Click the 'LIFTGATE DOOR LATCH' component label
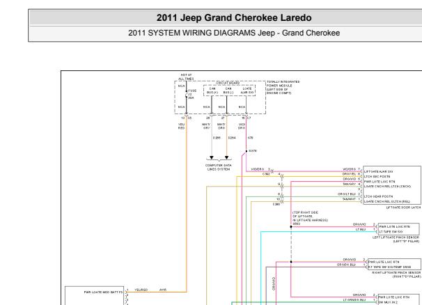The width and height of the screenshot is (422, 305). click(403, 208)
